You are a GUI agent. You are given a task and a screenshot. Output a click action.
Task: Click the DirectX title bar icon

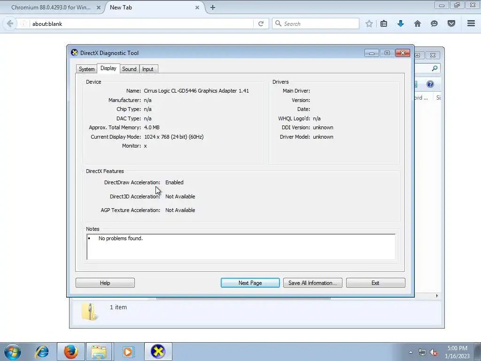pyautogui.click(x=74, y=53)
